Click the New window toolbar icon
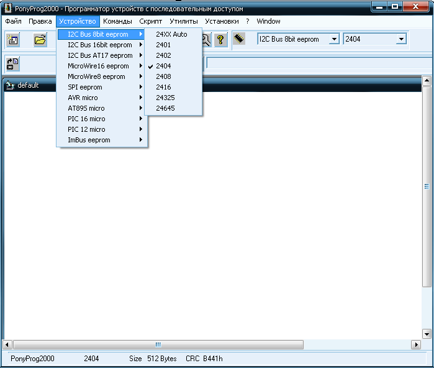This screenshot has width=434, height=368. click(13, 40)
